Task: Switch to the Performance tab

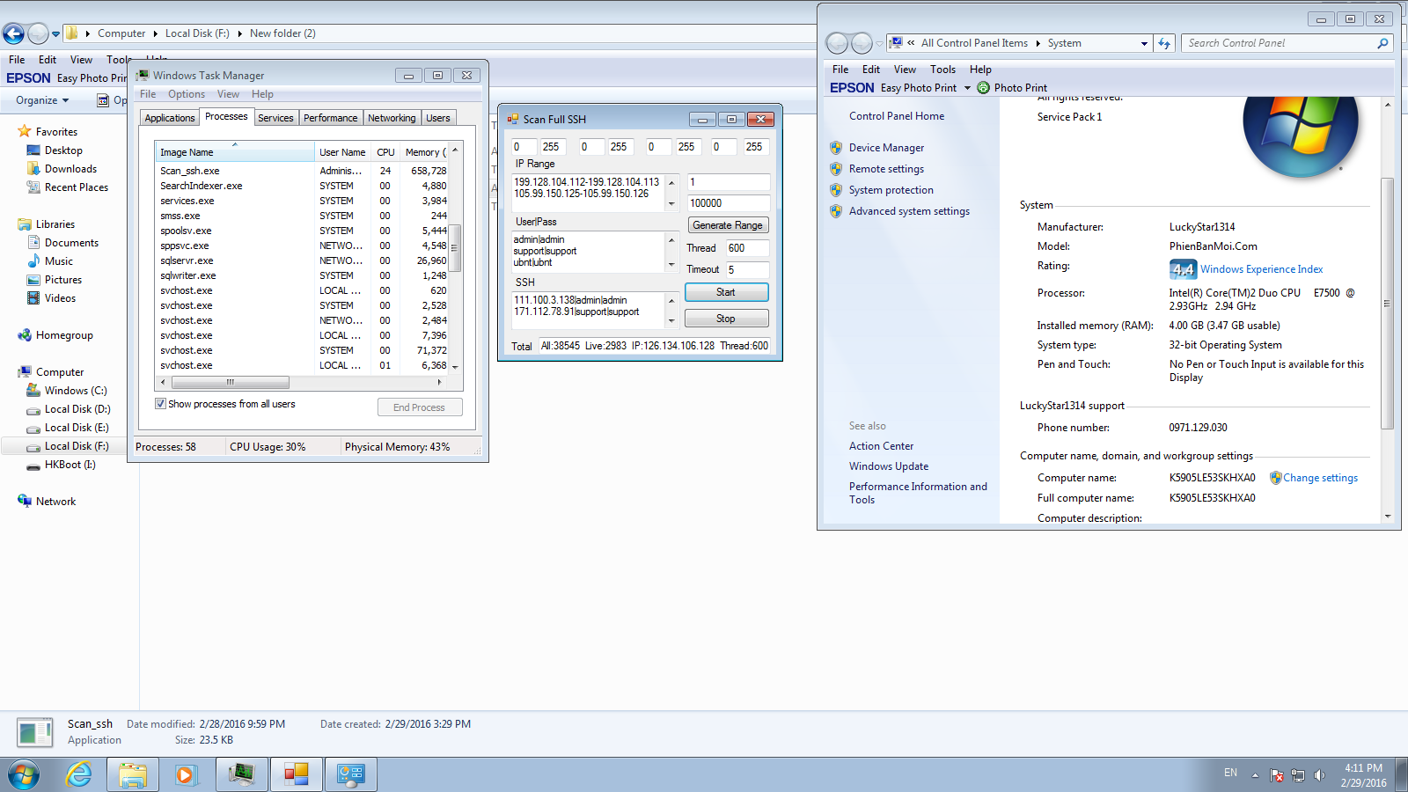Action: (x=330, y=118)
